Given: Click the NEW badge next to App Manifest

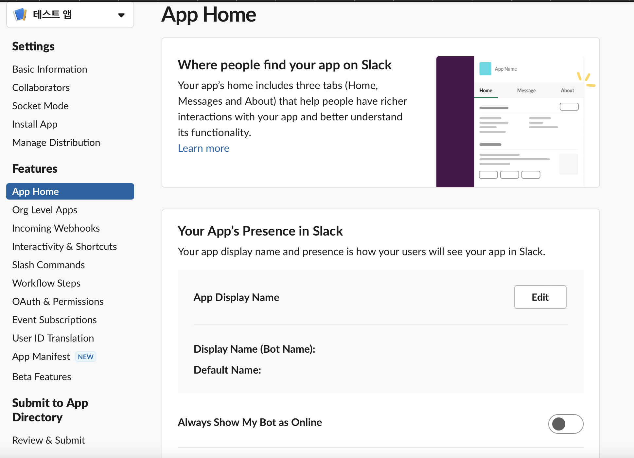Looking at the screenshot, I should tap(85, 357).
